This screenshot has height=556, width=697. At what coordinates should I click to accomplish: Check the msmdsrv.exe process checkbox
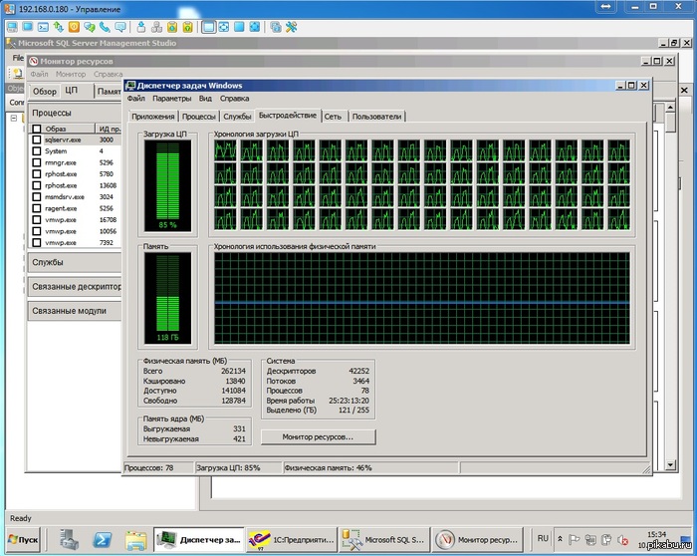[x=37, y=197]
